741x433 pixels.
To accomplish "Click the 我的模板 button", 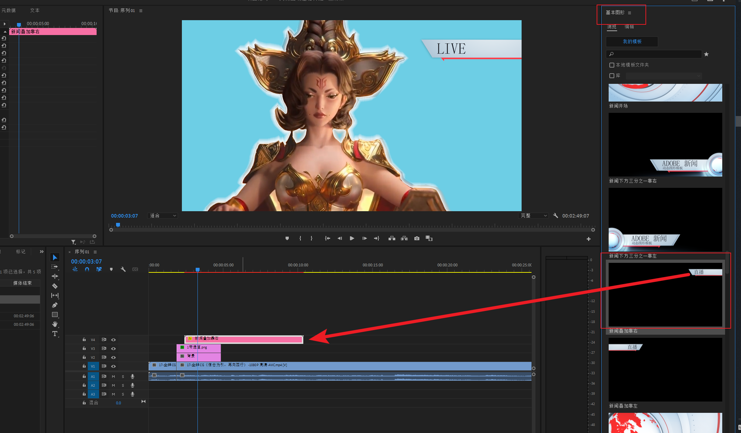I will 632,42.
